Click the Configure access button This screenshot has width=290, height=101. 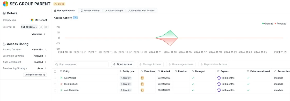[35, 75]
